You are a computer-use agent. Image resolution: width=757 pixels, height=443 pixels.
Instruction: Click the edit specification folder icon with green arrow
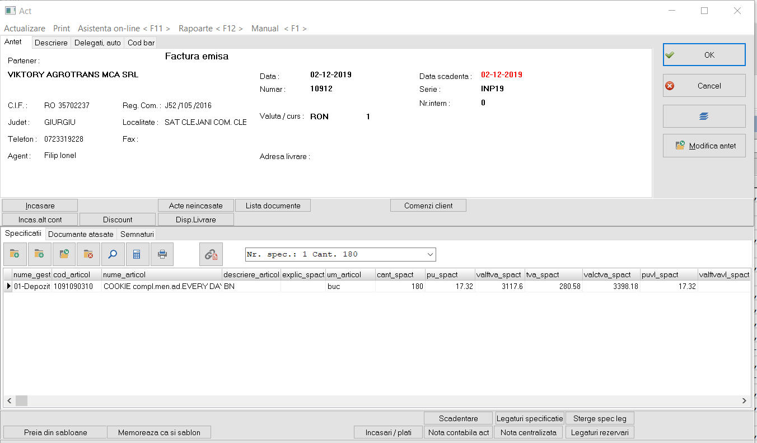tap(64, 254)
